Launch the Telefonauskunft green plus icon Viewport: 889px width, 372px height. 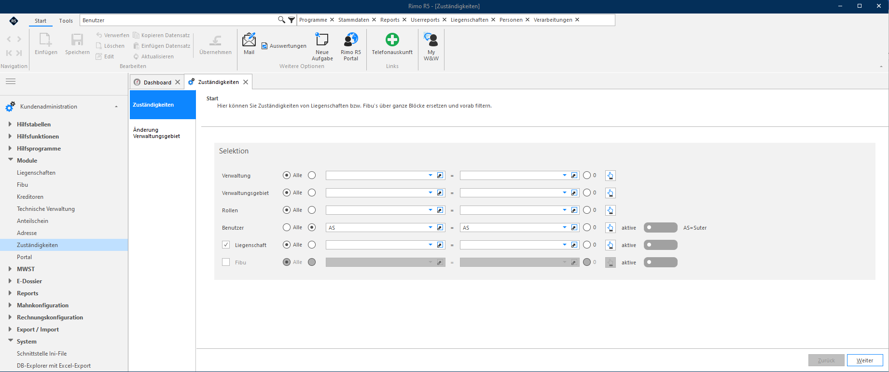click(x=392, y=40)
